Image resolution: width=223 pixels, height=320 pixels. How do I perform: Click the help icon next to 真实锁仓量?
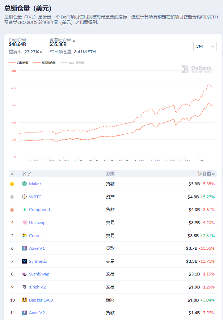click(74, 41)
